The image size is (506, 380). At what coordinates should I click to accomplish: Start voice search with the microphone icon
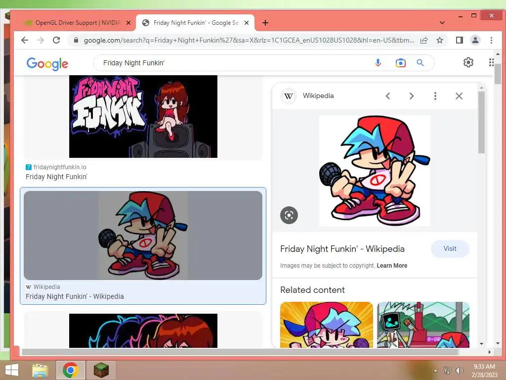coord(378,63)
